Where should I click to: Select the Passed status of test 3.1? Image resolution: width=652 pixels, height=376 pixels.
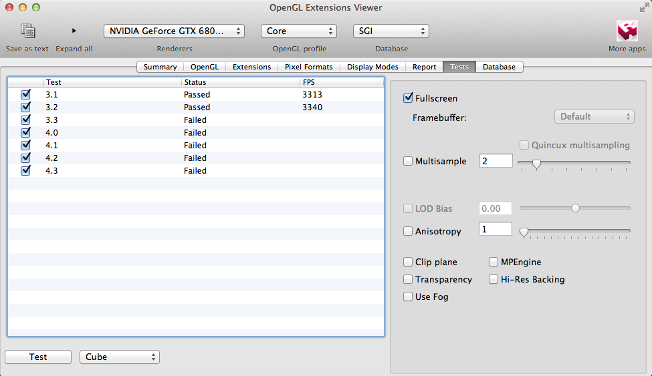pyautogui.click(x=197, y=95)
